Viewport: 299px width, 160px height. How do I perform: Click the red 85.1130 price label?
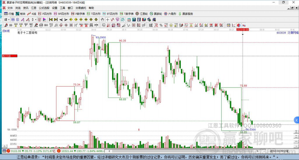(10, 56)
